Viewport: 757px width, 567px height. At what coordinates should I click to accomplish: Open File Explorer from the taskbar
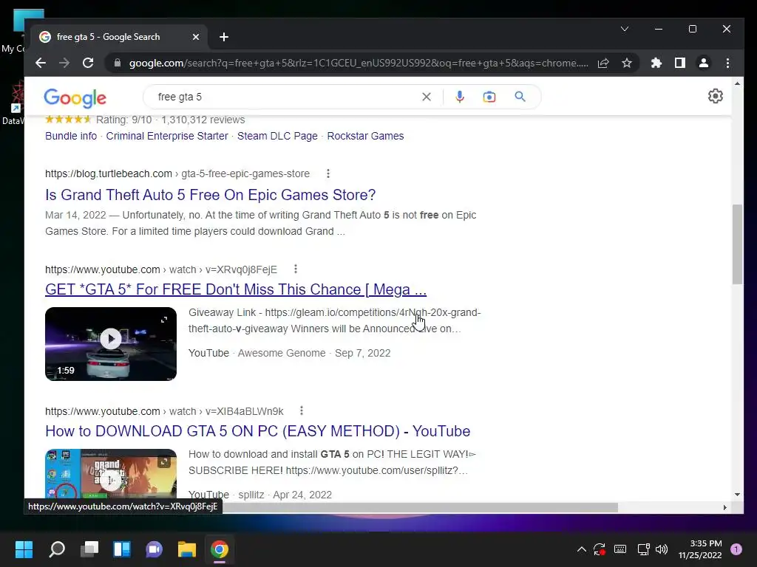186,549
